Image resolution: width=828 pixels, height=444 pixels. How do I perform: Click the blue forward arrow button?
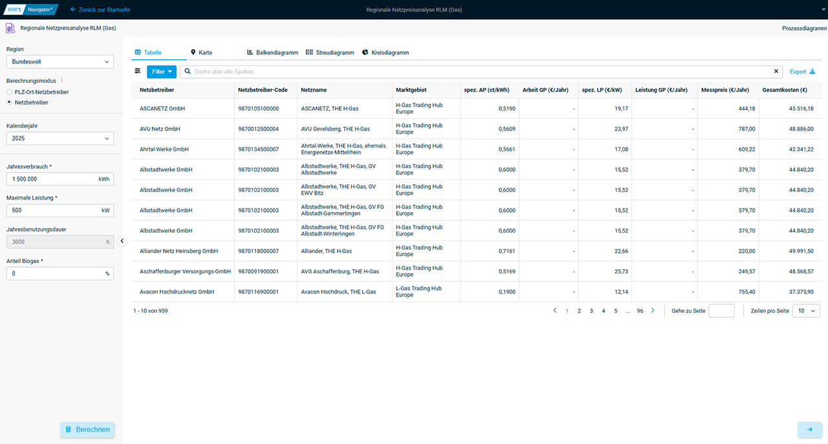point(809,429)
